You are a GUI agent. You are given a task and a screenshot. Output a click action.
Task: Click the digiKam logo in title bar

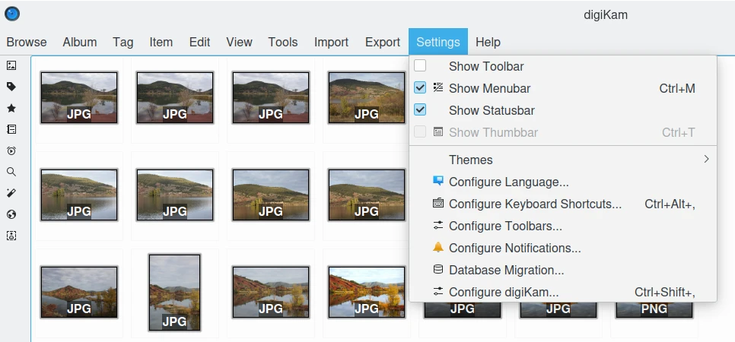click(12, 14)
